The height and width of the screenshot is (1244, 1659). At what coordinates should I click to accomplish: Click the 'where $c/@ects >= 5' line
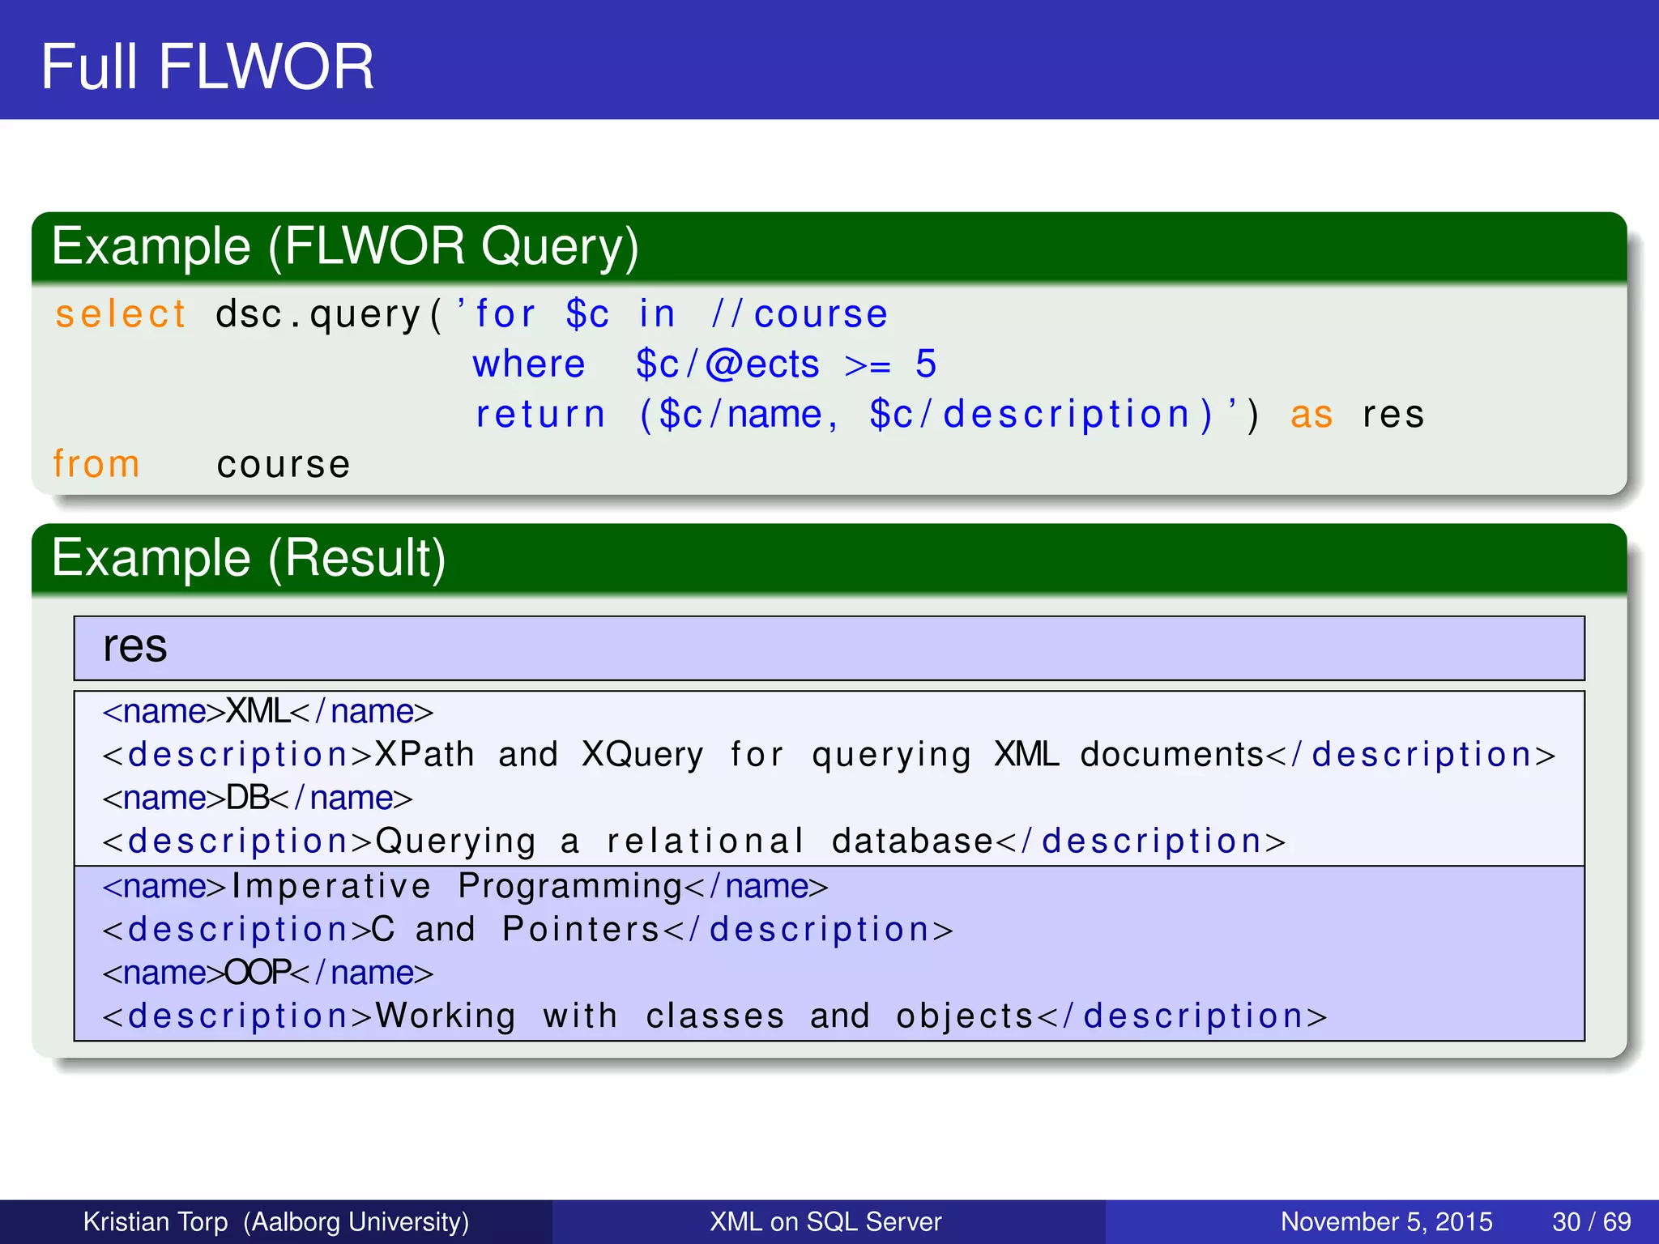click(x=705, y=364)
